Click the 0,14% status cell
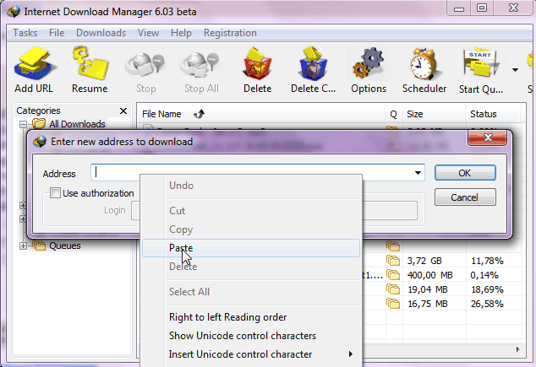Image resolution: width=536 pixels, height=367 pixels. click(x=484, y=275)
